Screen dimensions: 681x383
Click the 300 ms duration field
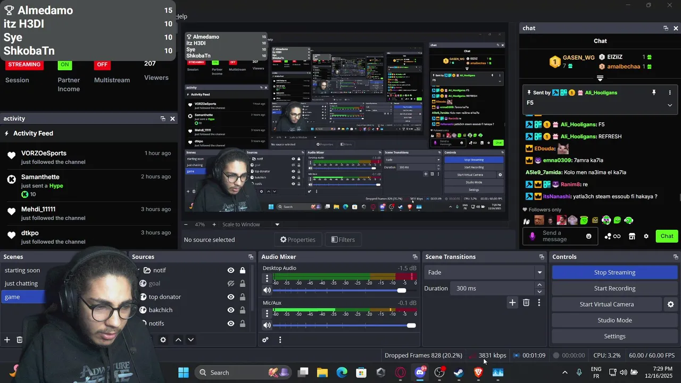click(x=493, y=288)
